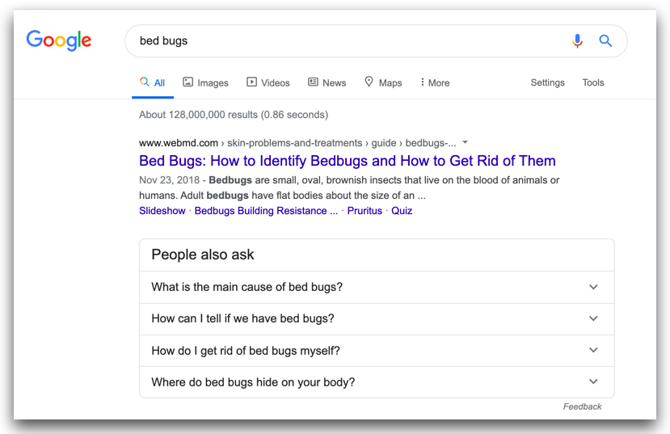Image resolution: width=670 pixels, height=434 pixels.
Task: Click the Images tab picture icon
Action: 188,82
